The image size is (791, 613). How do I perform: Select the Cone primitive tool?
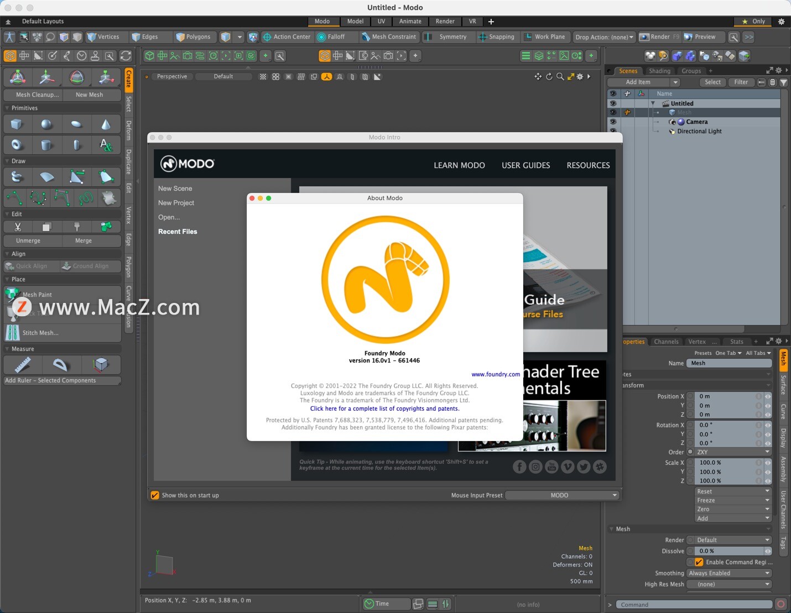pyautogui.click(x=106, y=124)
